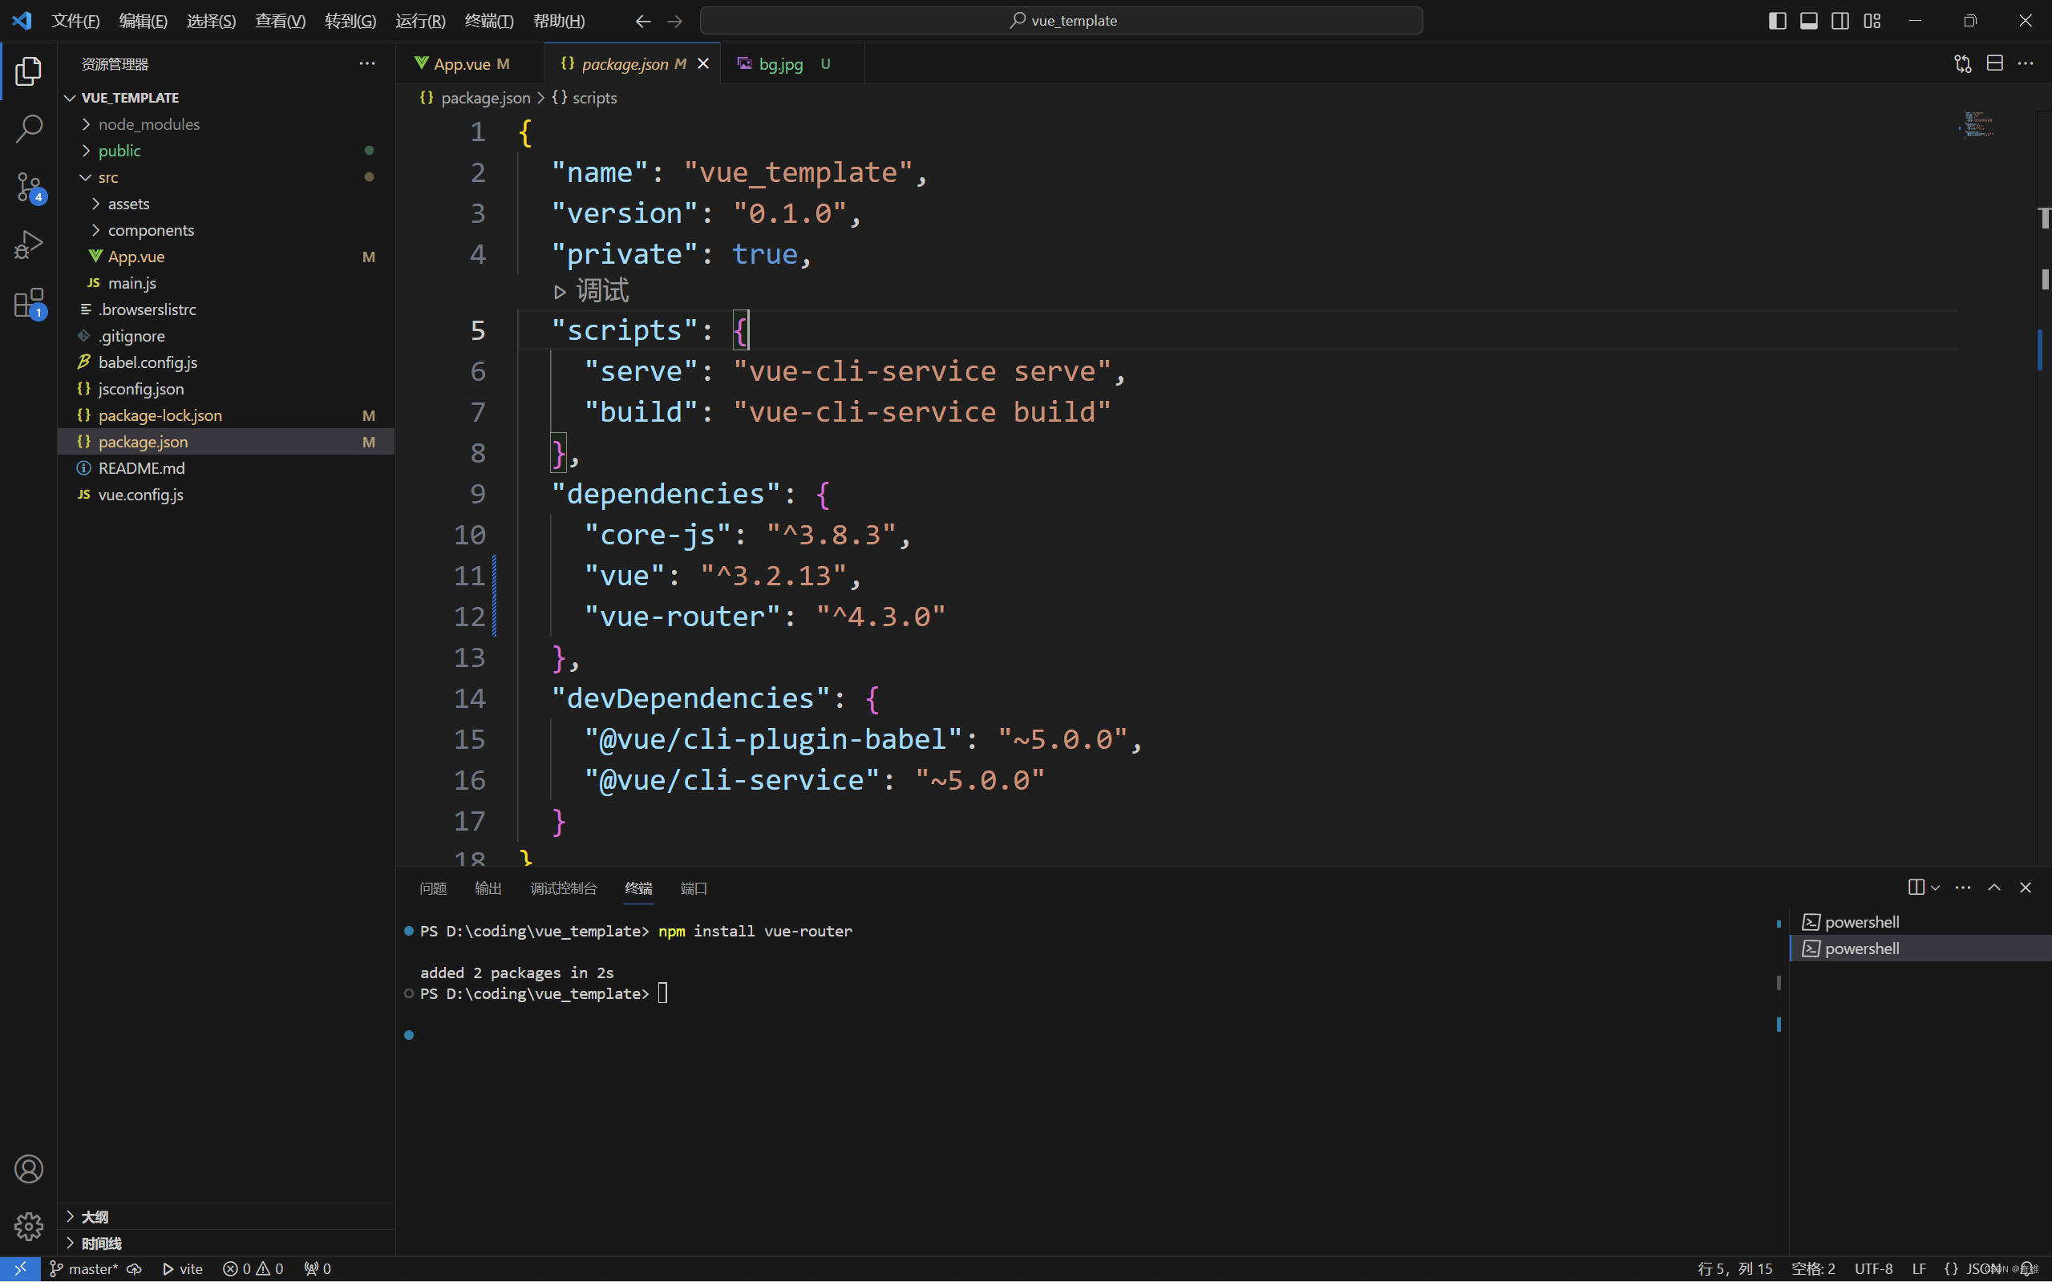Toggle the primary side bar layout button
This screenshot has width=2052, height=1282.
[x=1777, y=20]
